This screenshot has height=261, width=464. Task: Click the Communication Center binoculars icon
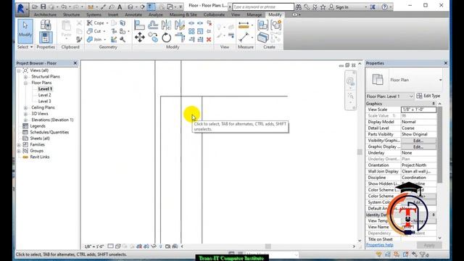pos(299,7)
